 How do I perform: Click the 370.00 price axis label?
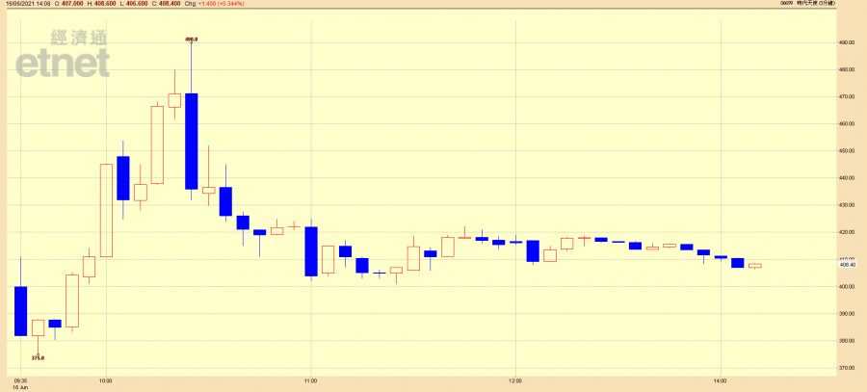tap(847, 368)
